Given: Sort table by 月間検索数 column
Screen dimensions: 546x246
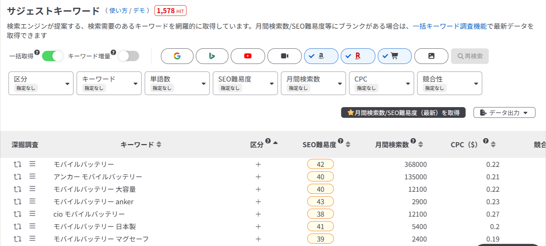Looking at the screenshot, I should point(420,144).
